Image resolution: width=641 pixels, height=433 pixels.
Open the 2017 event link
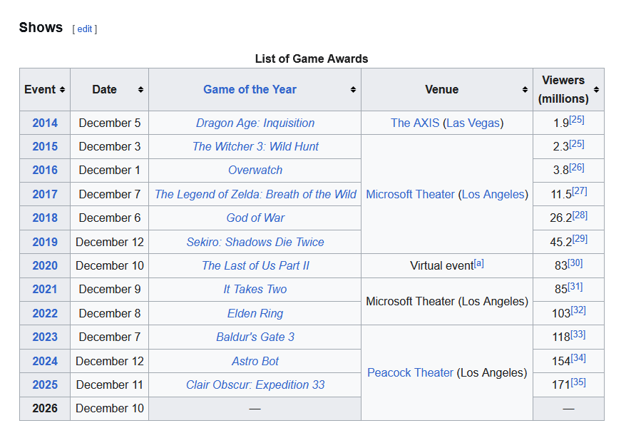point(45,194)
